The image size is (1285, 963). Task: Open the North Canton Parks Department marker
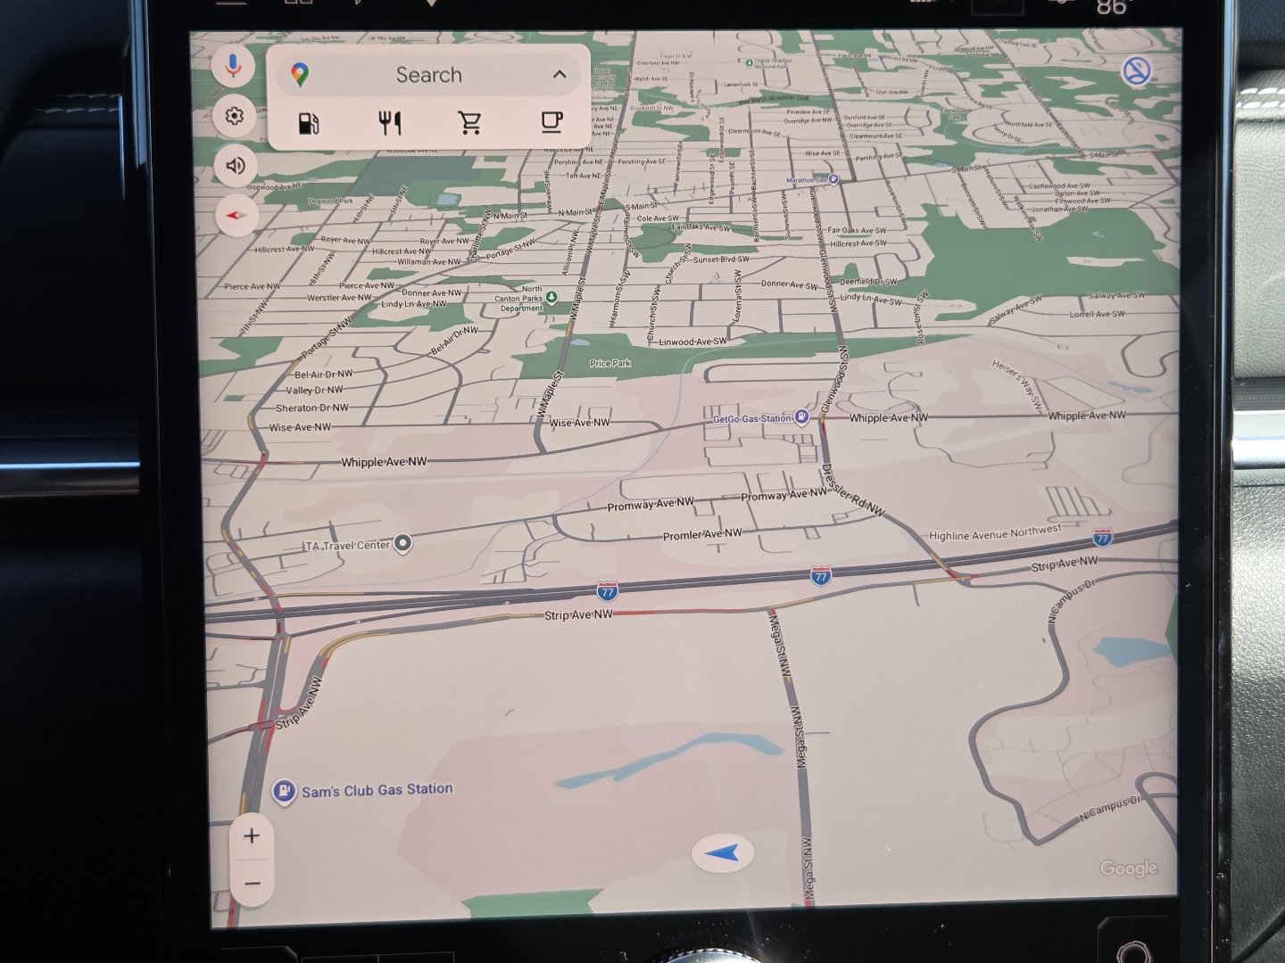coord(551,297)
